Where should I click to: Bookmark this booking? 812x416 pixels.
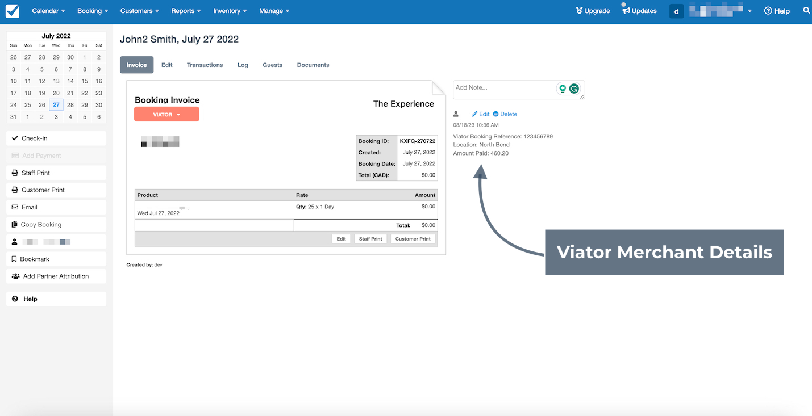tap(56, 259)
